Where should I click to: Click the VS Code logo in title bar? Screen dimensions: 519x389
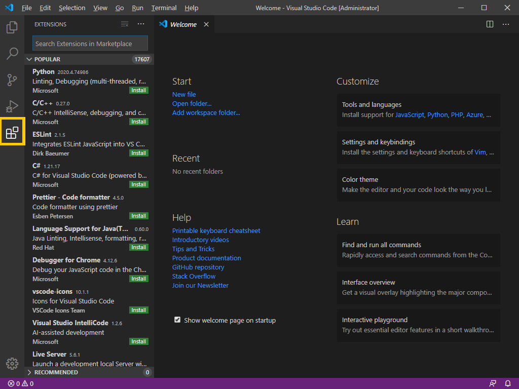coord(9,8)
